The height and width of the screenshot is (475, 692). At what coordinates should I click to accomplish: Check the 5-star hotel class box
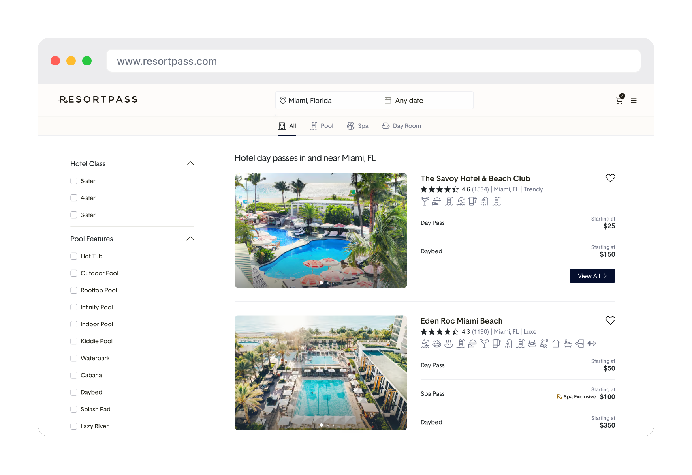pyautogui.click(x=74, y=181)
